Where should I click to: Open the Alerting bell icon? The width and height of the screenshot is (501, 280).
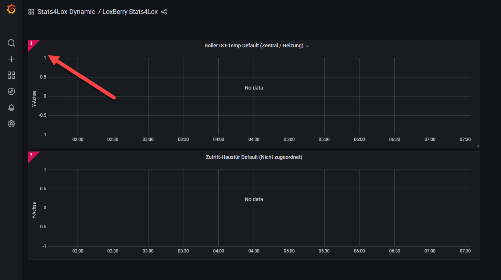pos(11,108)
